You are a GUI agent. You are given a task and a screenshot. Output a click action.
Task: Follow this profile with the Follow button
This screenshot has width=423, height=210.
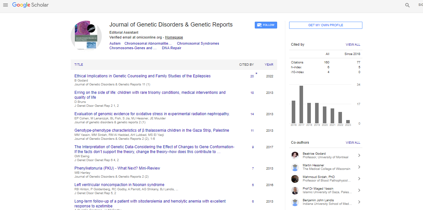[266, 25]
